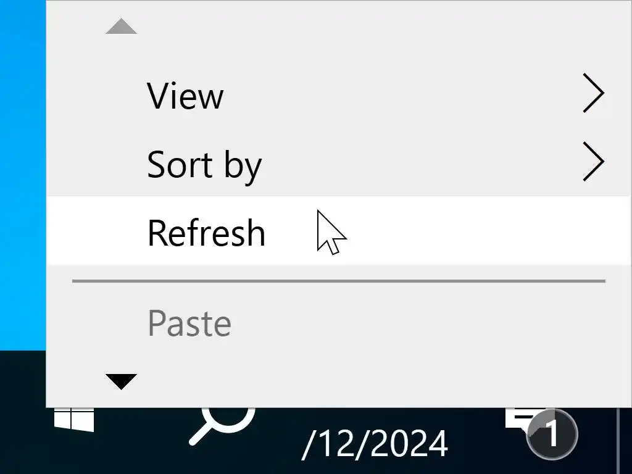Open the Windows Start menu

point(73,420)
